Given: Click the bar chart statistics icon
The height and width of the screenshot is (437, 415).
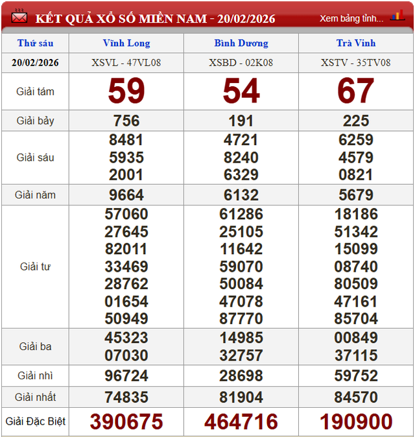Looking at the screenshot, I should click(397, 16).
